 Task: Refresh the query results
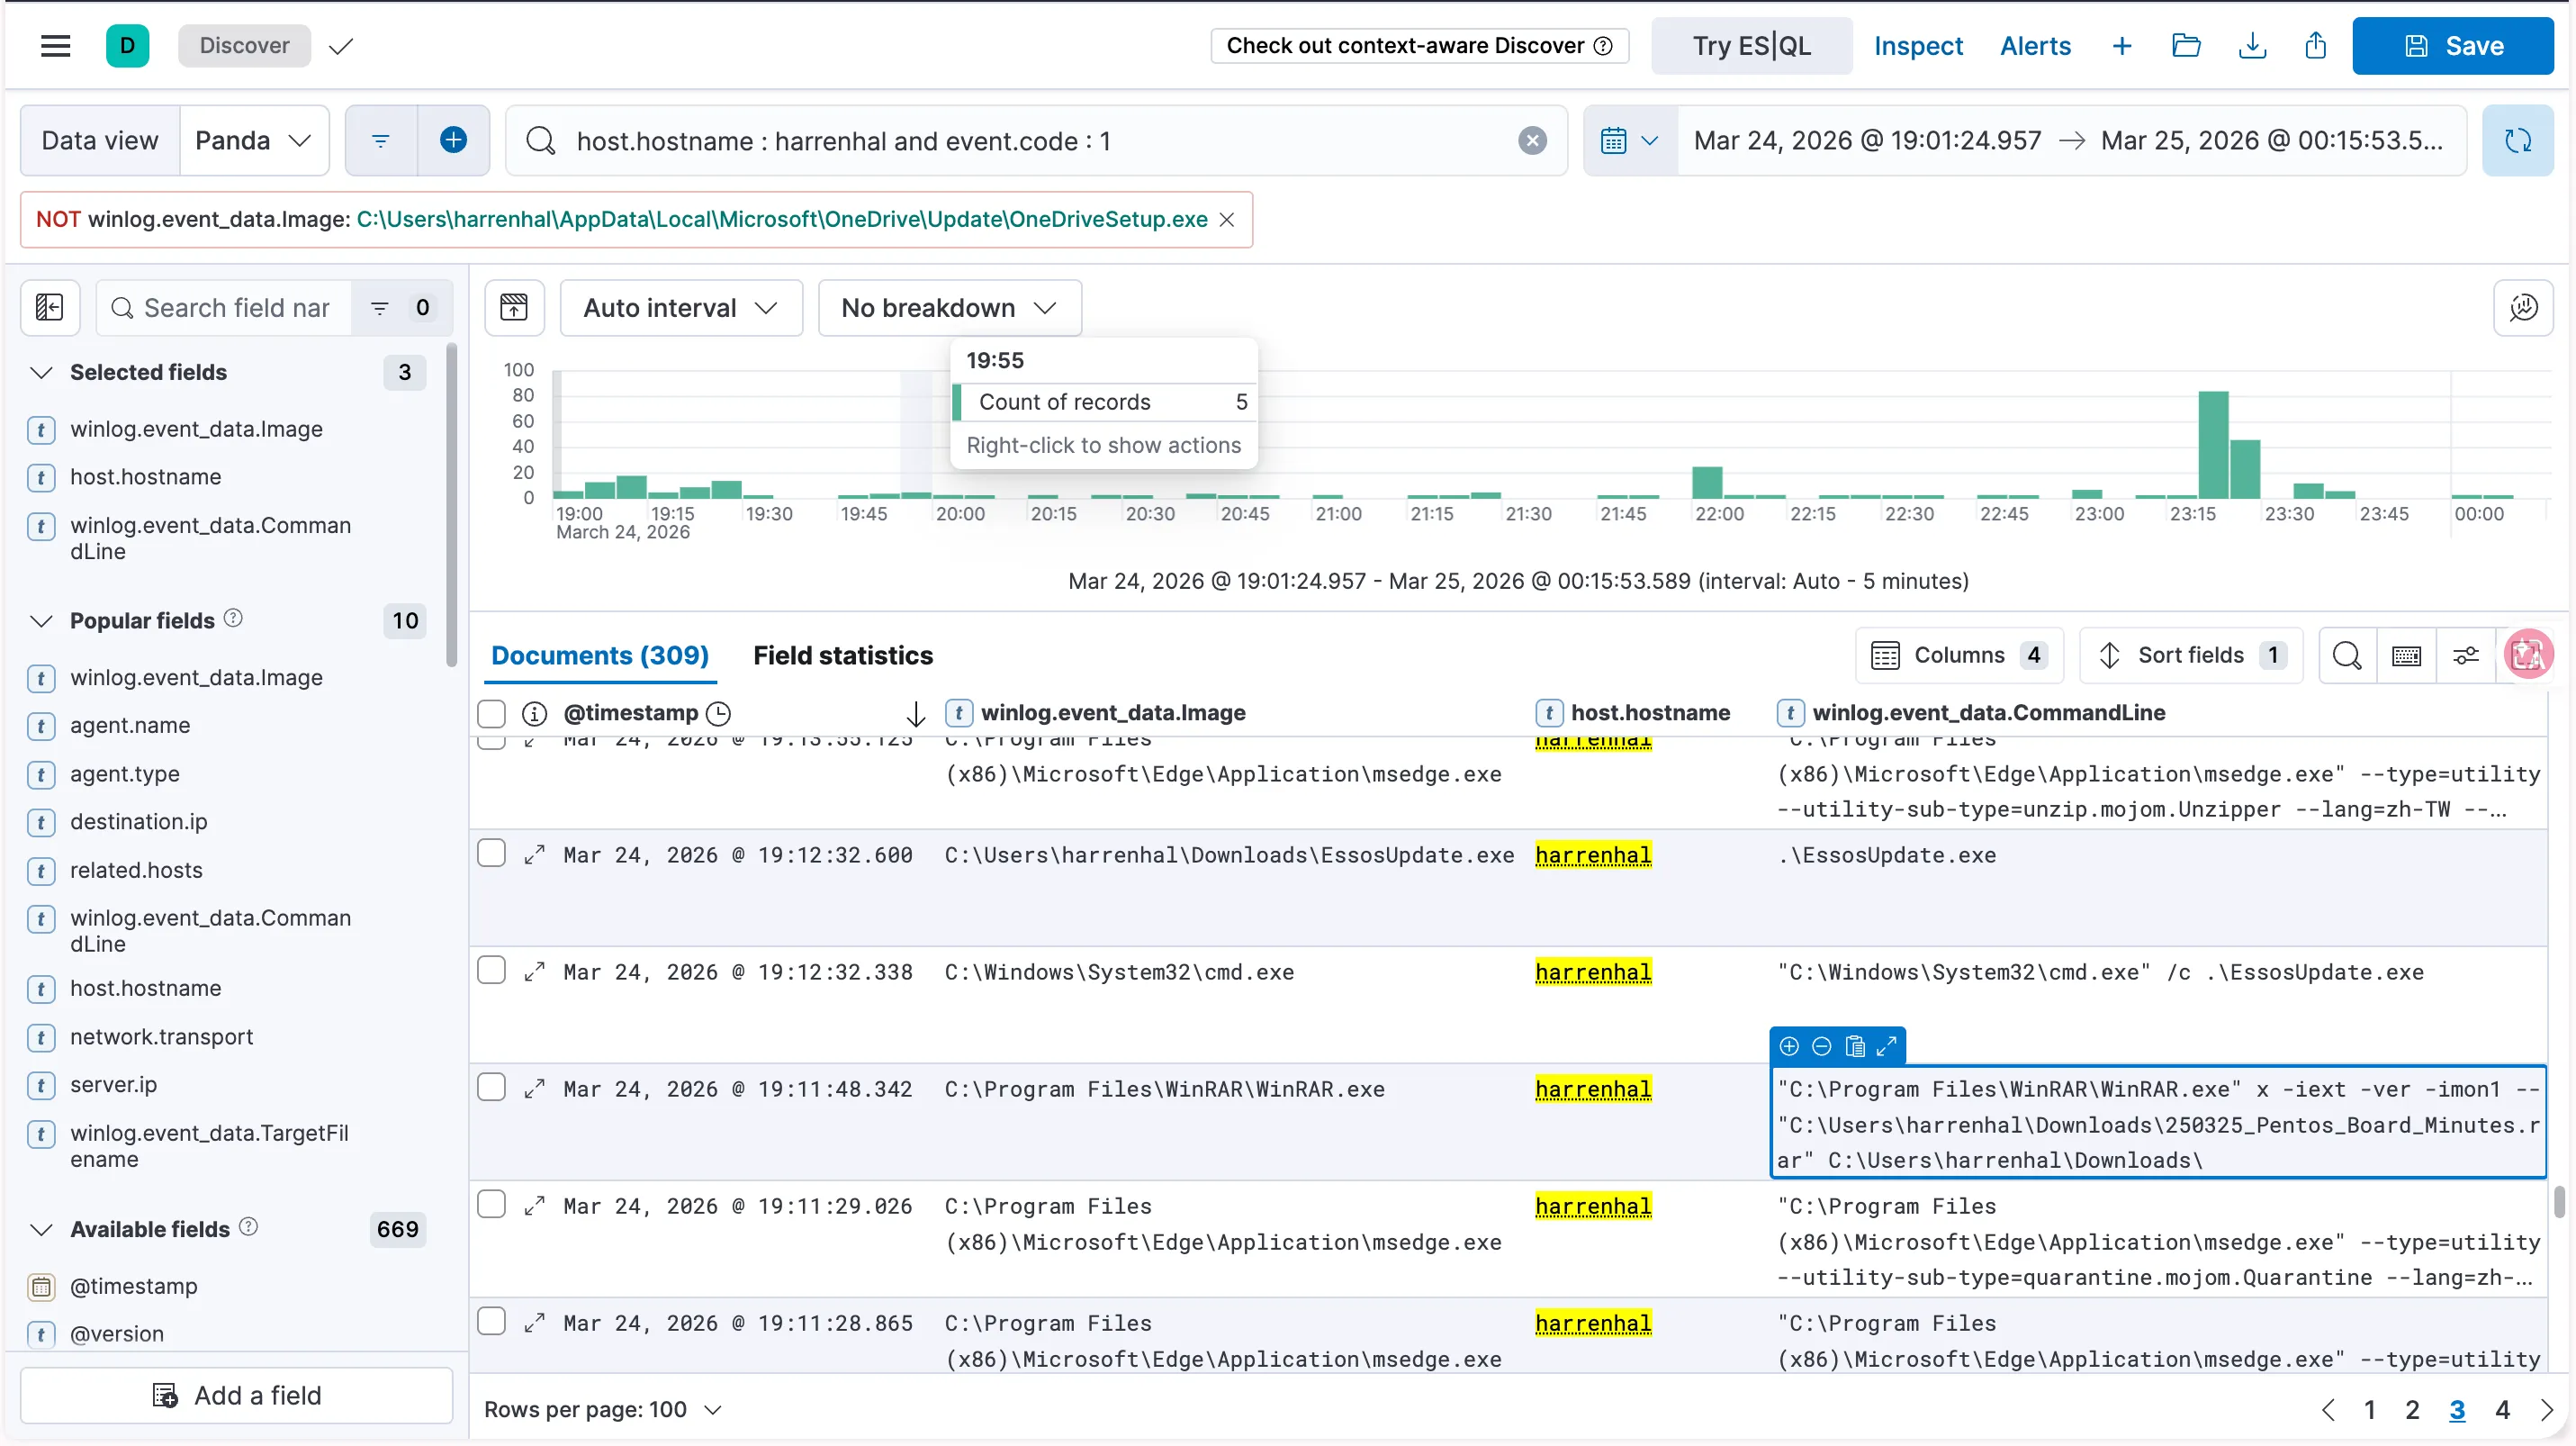tap(2517, 141)
